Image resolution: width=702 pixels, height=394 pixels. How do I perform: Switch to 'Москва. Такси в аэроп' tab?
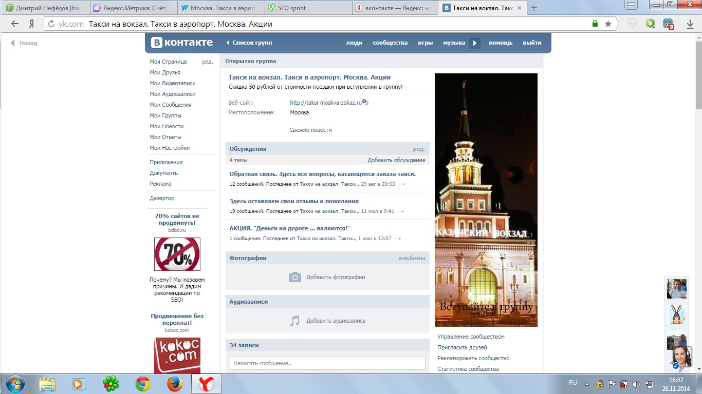click(x=221, y=8)
